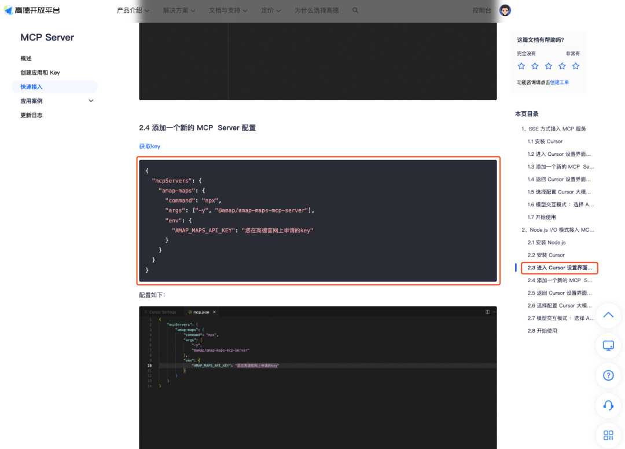Select the first rating star under 完全没有

click(521, 66)
